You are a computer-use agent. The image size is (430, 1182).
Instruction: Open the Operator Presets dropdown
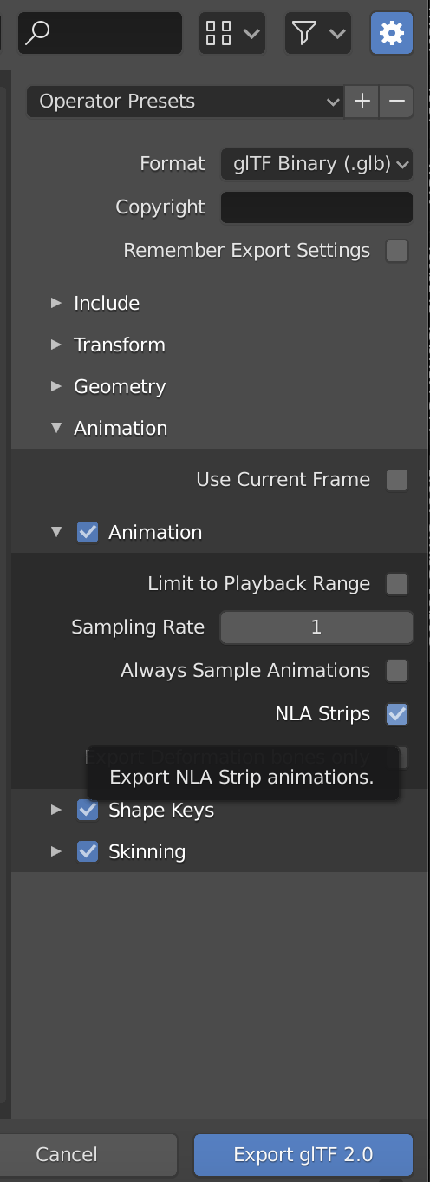click(x=186, y=102)
